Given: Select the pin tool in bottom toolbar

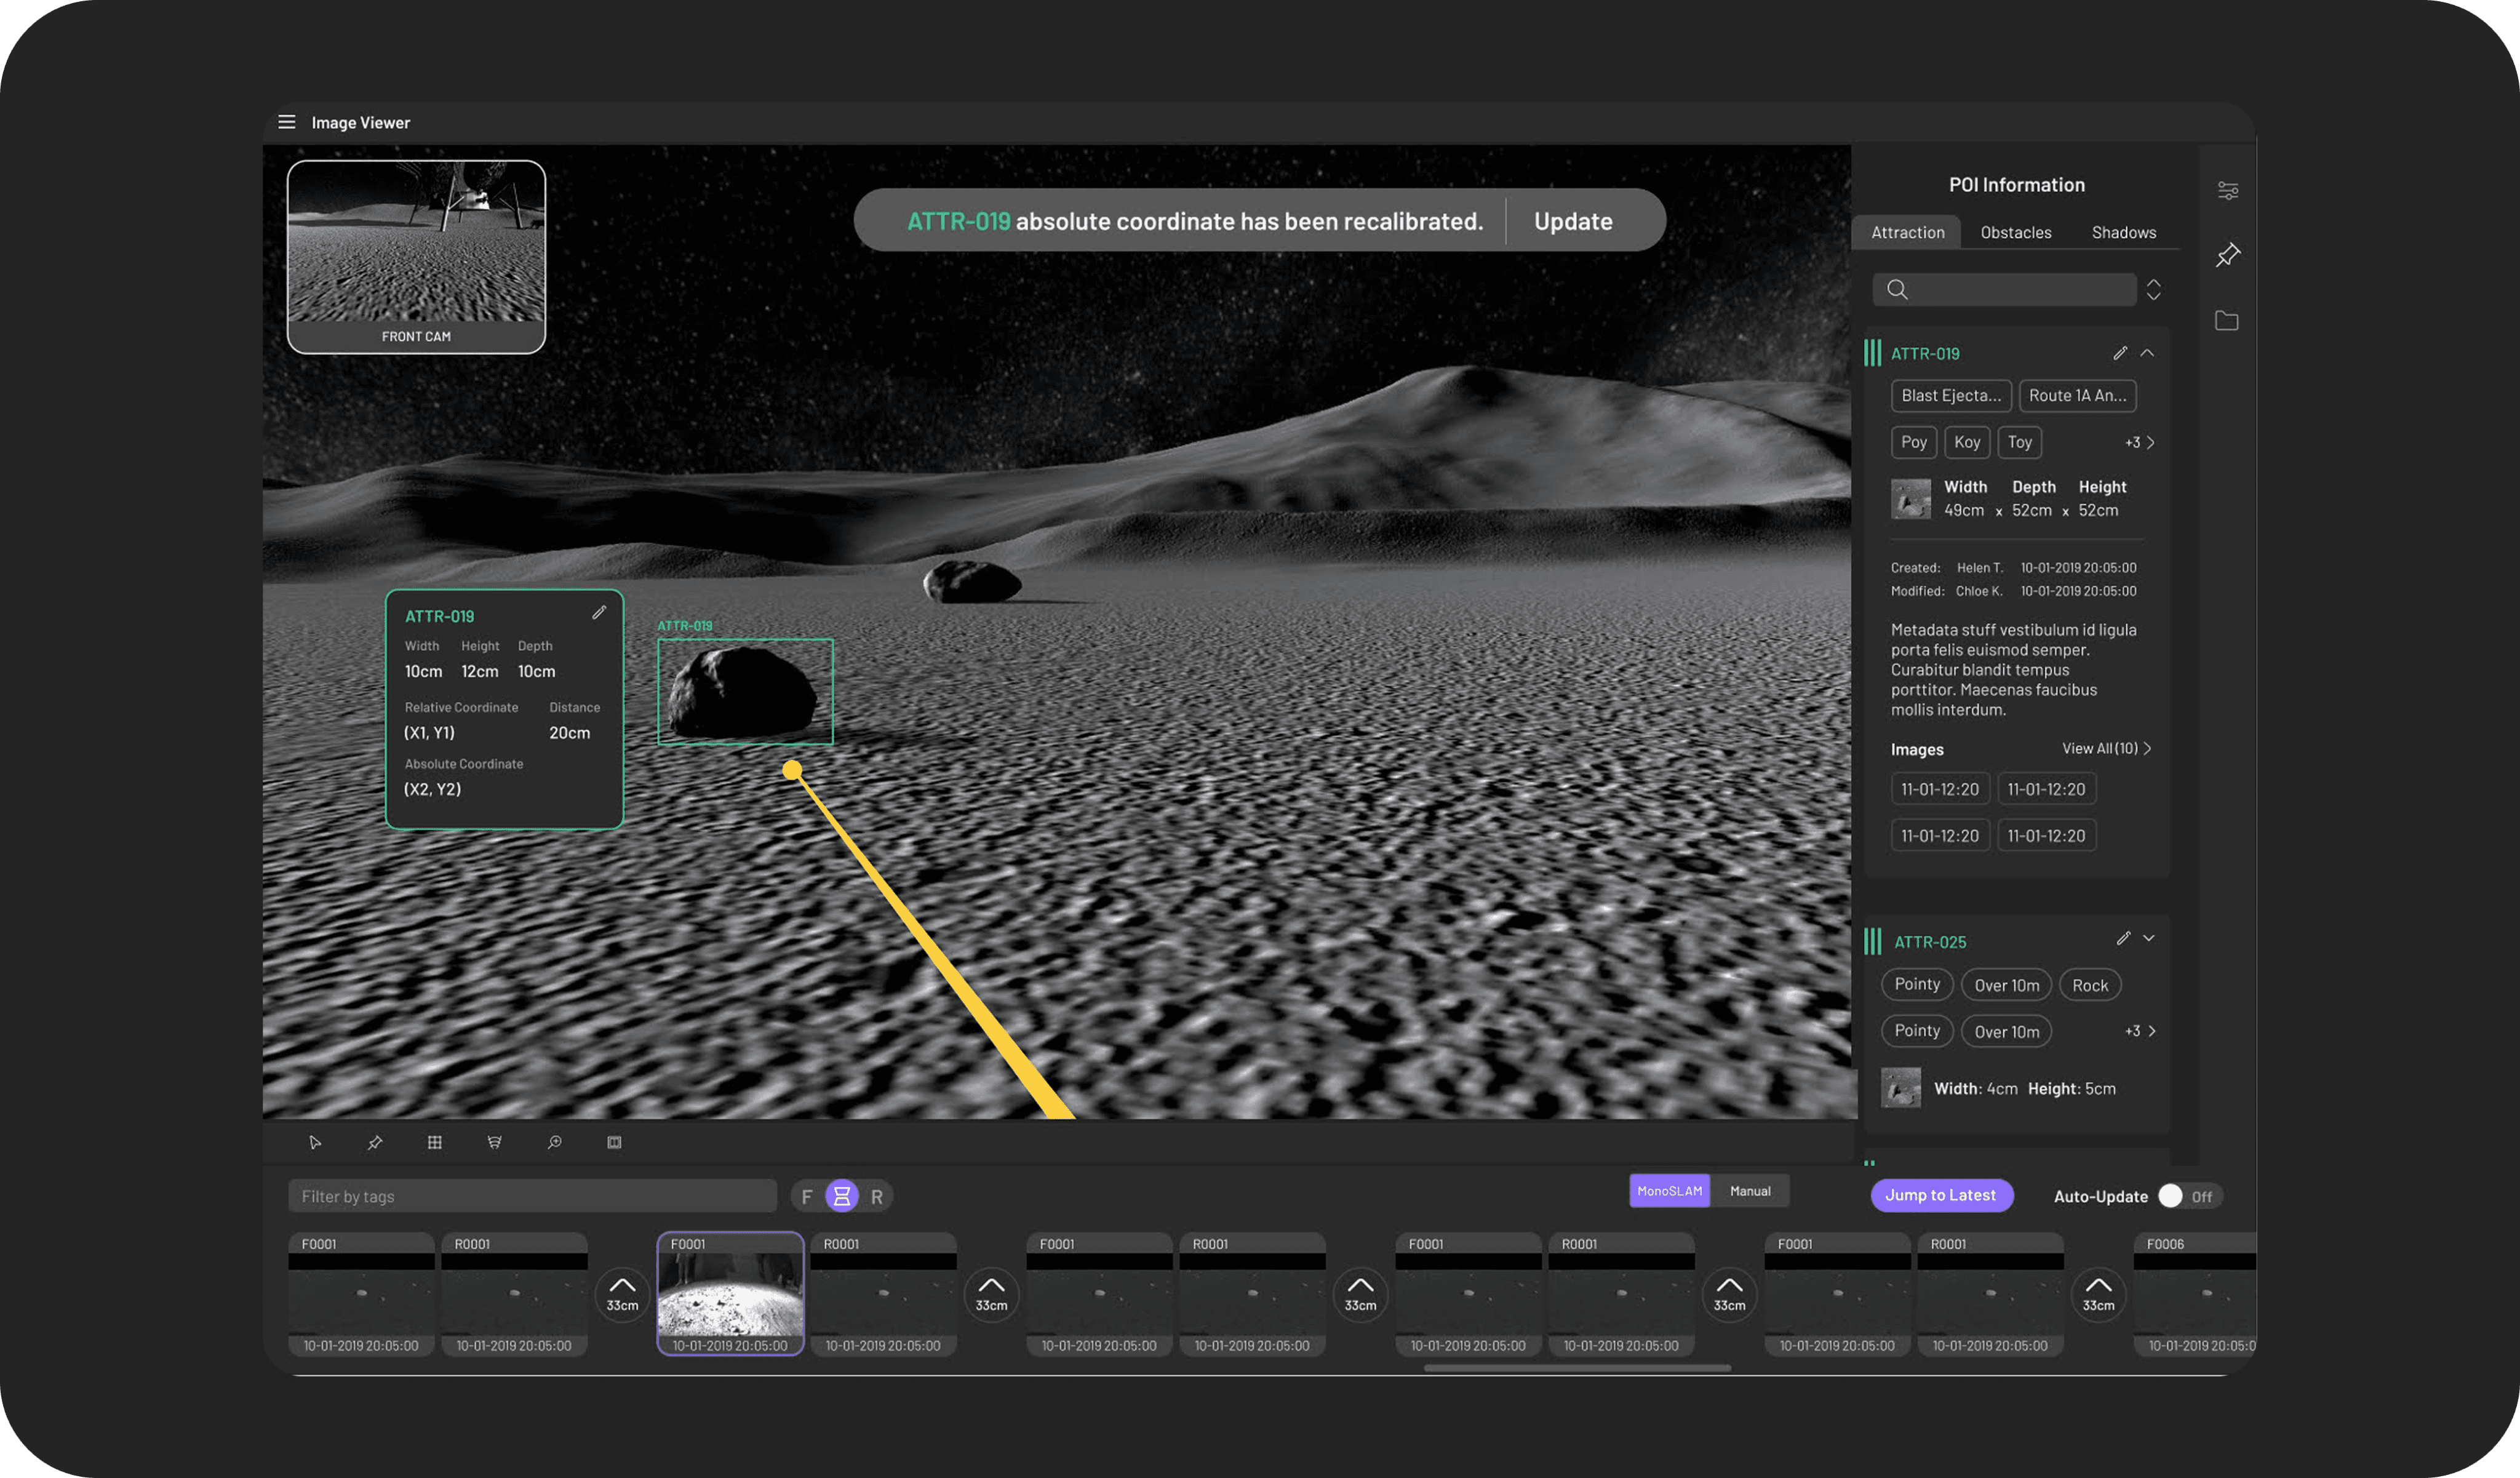Looking at the screenshot, I should point(375,1142).
